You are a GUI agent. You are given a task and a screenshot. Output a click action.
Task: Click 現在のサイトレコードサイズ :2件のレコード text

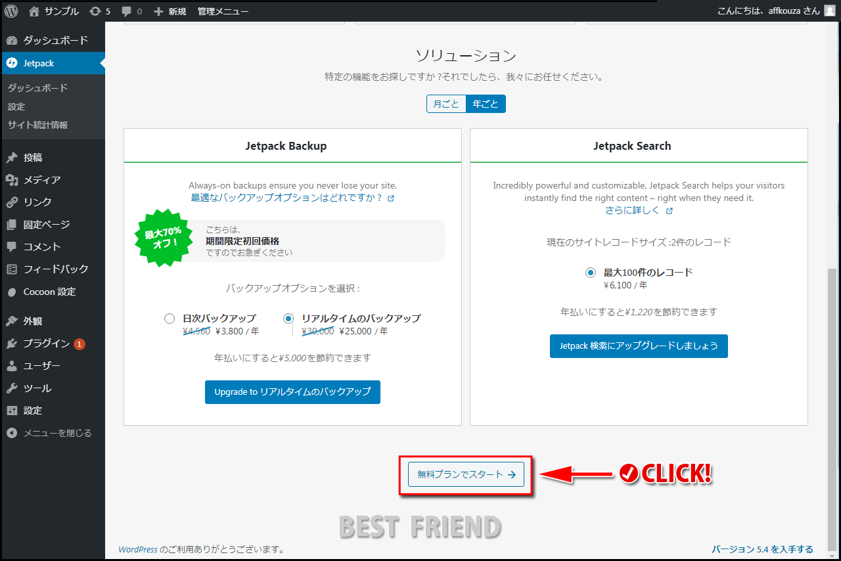pos(639,242)
